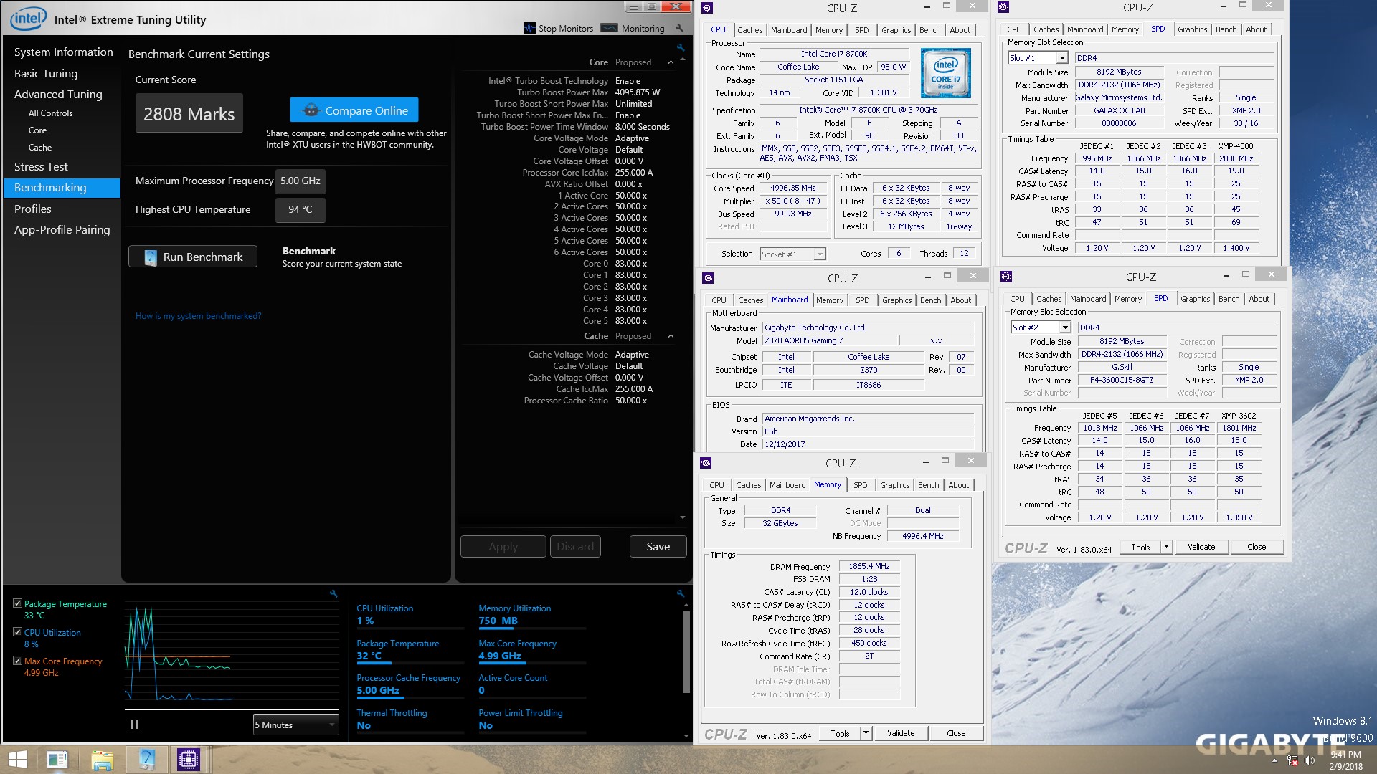Click scroll-down arrow of monitor values panel
This screenshot has width=1377, height=774.
pyautogui.click(x=686, y=736)
